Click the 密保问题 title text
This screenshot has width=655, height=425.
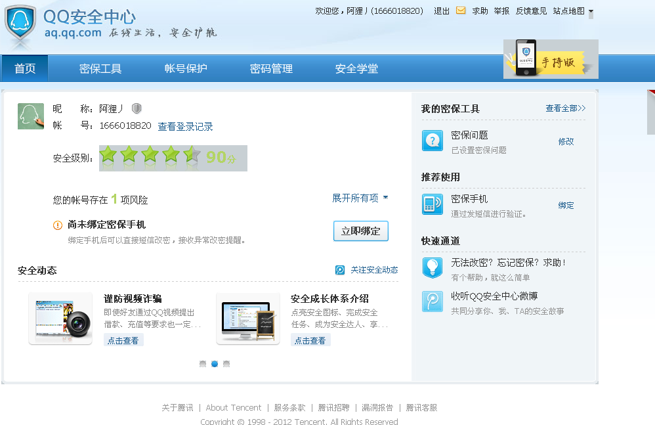(469, 135)
